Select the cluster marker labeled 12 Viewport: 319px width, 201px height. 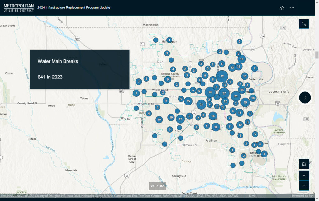pyautogui.click(x=225, y=101)
